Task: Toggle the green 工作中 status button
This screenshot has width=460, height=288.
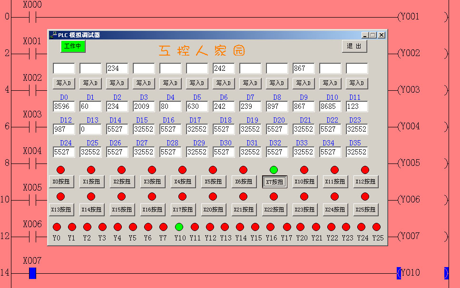Action: click(x=73, y=46)
